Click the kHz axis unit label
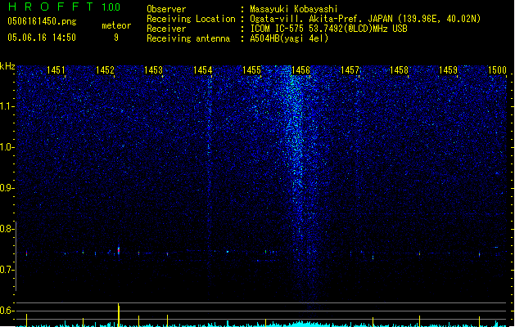This screenshot has height=327, width=515. (x=7, y=66)
